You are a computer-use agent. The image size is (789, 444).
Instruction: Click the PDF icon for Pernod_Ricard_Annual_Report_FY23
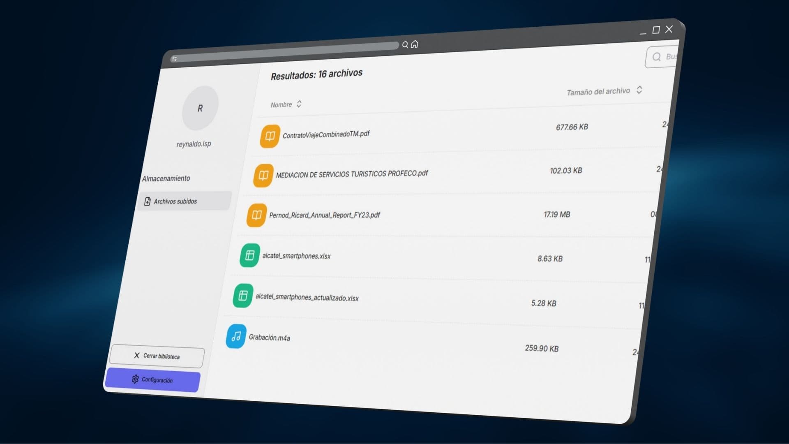[257, 215]
